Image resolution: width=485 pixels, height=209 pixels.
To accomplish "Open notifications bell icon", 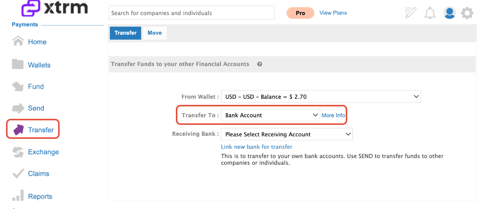I will tap(430, 13).
